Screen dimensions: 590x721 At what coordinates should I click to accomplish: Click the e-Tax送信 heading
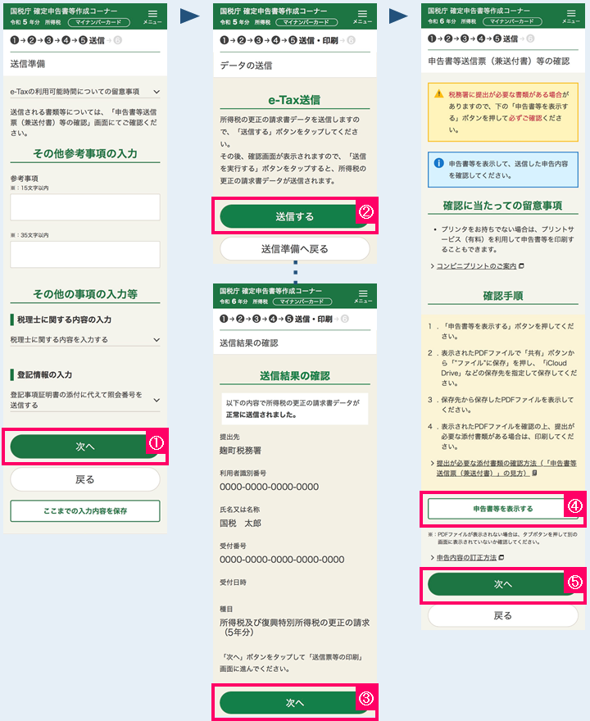(x=294, y=100)
